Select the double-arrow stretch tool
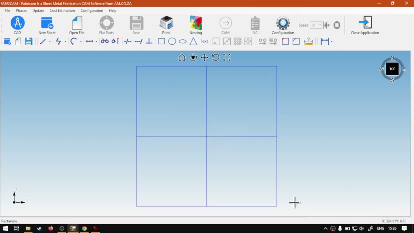Image resolution: width=414 pixels, height=233 pixels. click(x=90, y=41)
